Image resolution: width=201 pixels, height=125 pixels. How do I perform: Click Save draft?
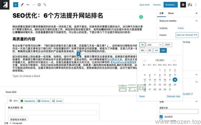(x=144, y=5)
